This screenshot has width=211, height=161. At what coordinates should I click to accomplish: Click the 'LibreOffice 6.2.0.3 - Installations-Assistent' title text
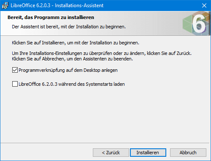(x=57, y=5)
